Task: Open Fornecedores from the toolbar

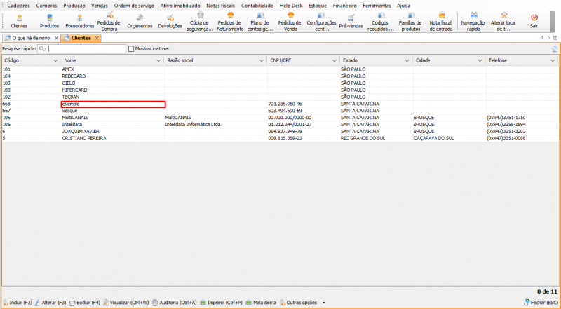Action: point(79,21)
